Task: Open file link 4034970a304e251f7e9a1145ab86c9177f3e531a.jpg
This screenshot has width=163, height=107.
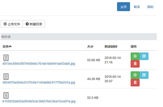Action: (39, 82)
